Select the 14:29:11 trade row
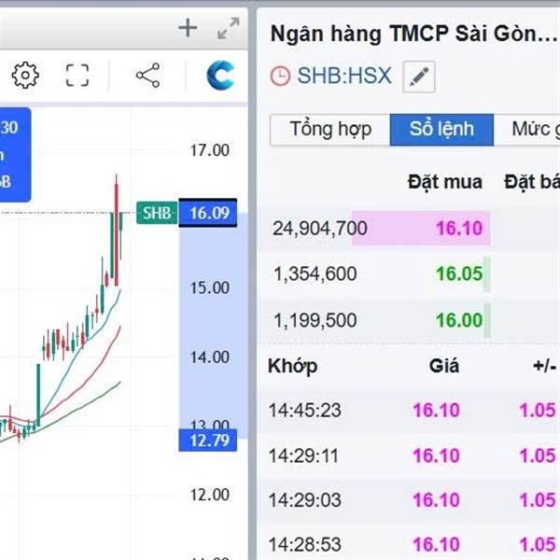The image size is (560, 560). coord(408,455)
